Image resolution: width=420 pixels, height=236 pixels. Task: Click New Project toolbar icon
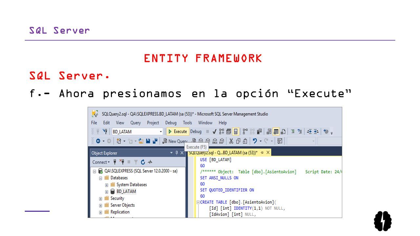coord(119,141)
